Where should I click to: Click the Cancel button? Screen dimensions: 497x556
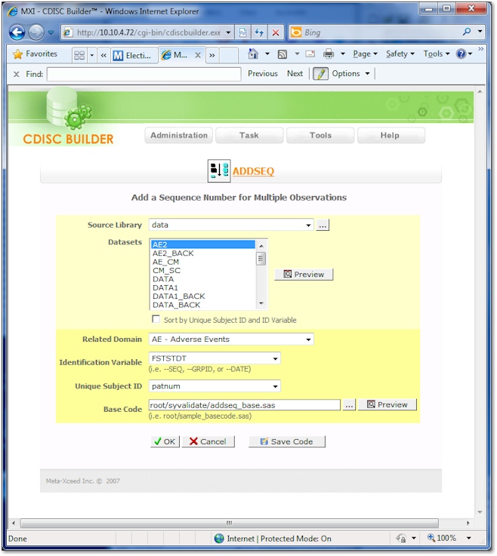[x=208, y=442]
